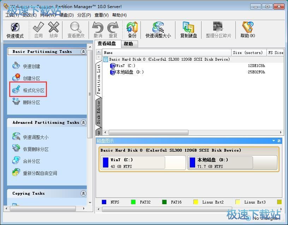
Task: Click 25E02F0h size value
Action: click(x=256, y=72)
